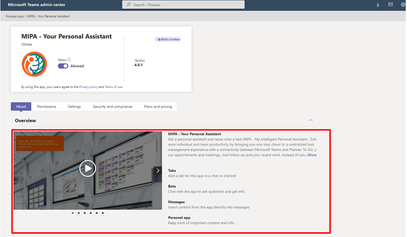Select the About tab
Screen dimensions: 407x237
tap(21, 106)
